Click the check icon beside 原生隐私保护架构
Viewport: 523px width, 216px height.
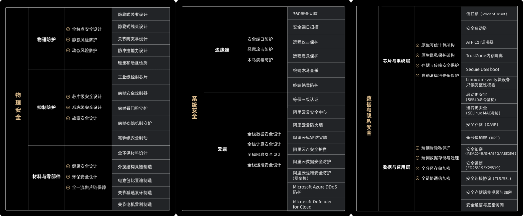coord(417,55)
